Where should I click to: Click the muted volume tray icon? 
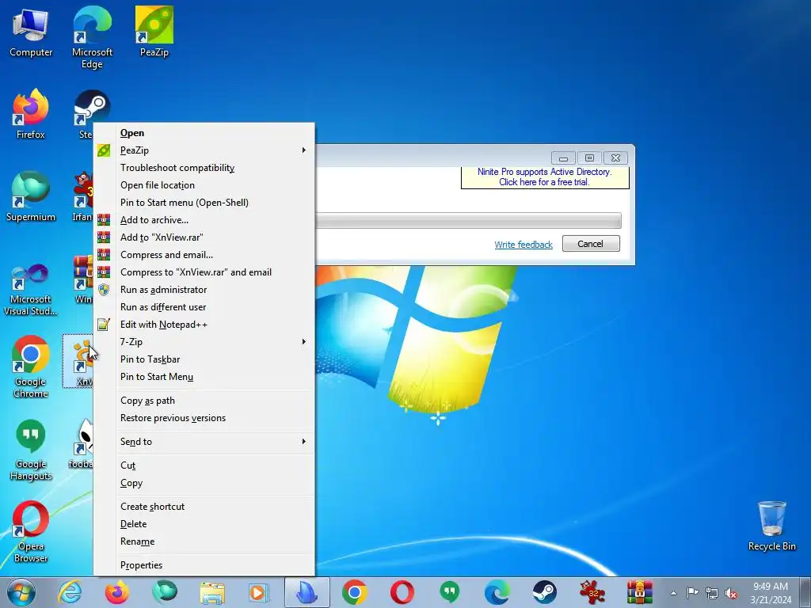click(731, 593)
